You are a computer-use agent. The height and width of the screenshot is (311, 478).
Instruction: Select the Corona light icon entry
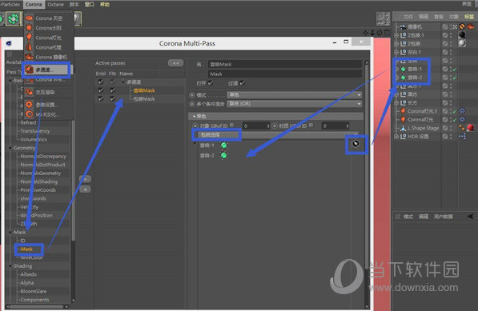pos(29,38)
